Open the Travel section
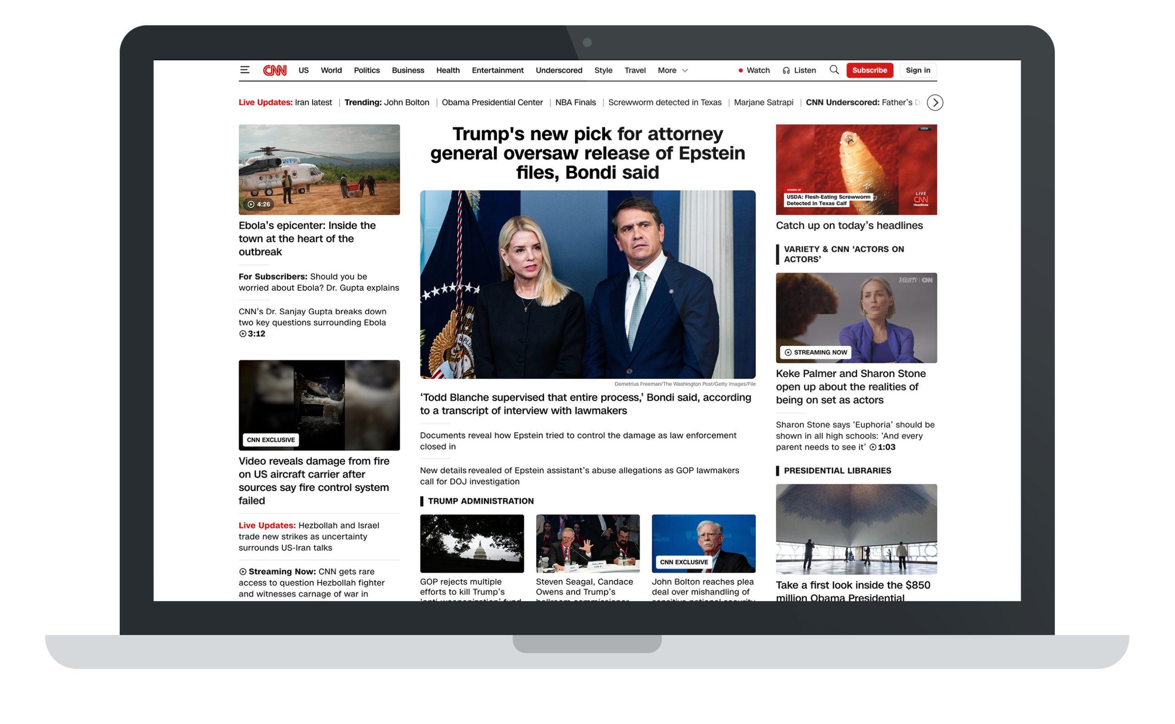 click(635, 70)
